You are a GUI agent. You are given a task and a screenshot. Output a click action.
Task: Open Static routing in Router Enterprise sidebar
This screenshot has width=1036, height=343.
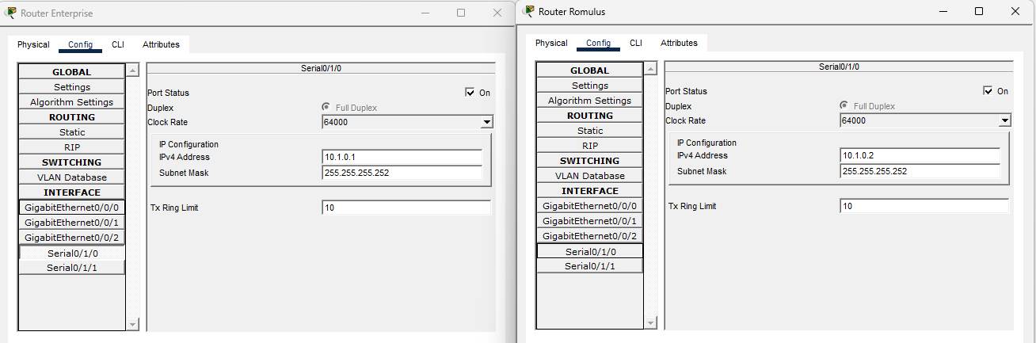pyautogui.click(x=72, y=132)
